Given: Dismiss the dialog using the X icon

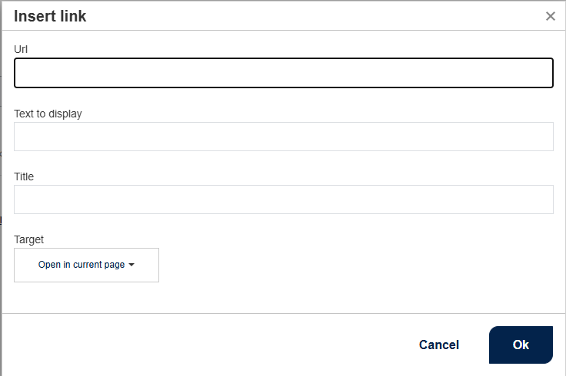Looking at the screenshot, I should [551, 16].
